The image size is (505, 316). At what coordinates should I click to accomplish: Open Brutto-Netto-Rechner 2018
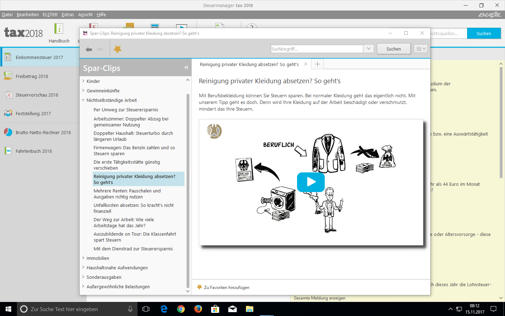click(x=40, y=132)
